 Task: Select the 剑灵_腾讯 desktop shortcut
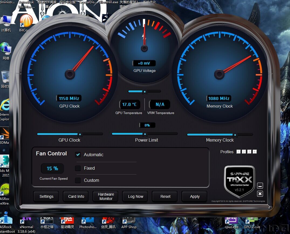pyautogui.click(x=108, y=223)
